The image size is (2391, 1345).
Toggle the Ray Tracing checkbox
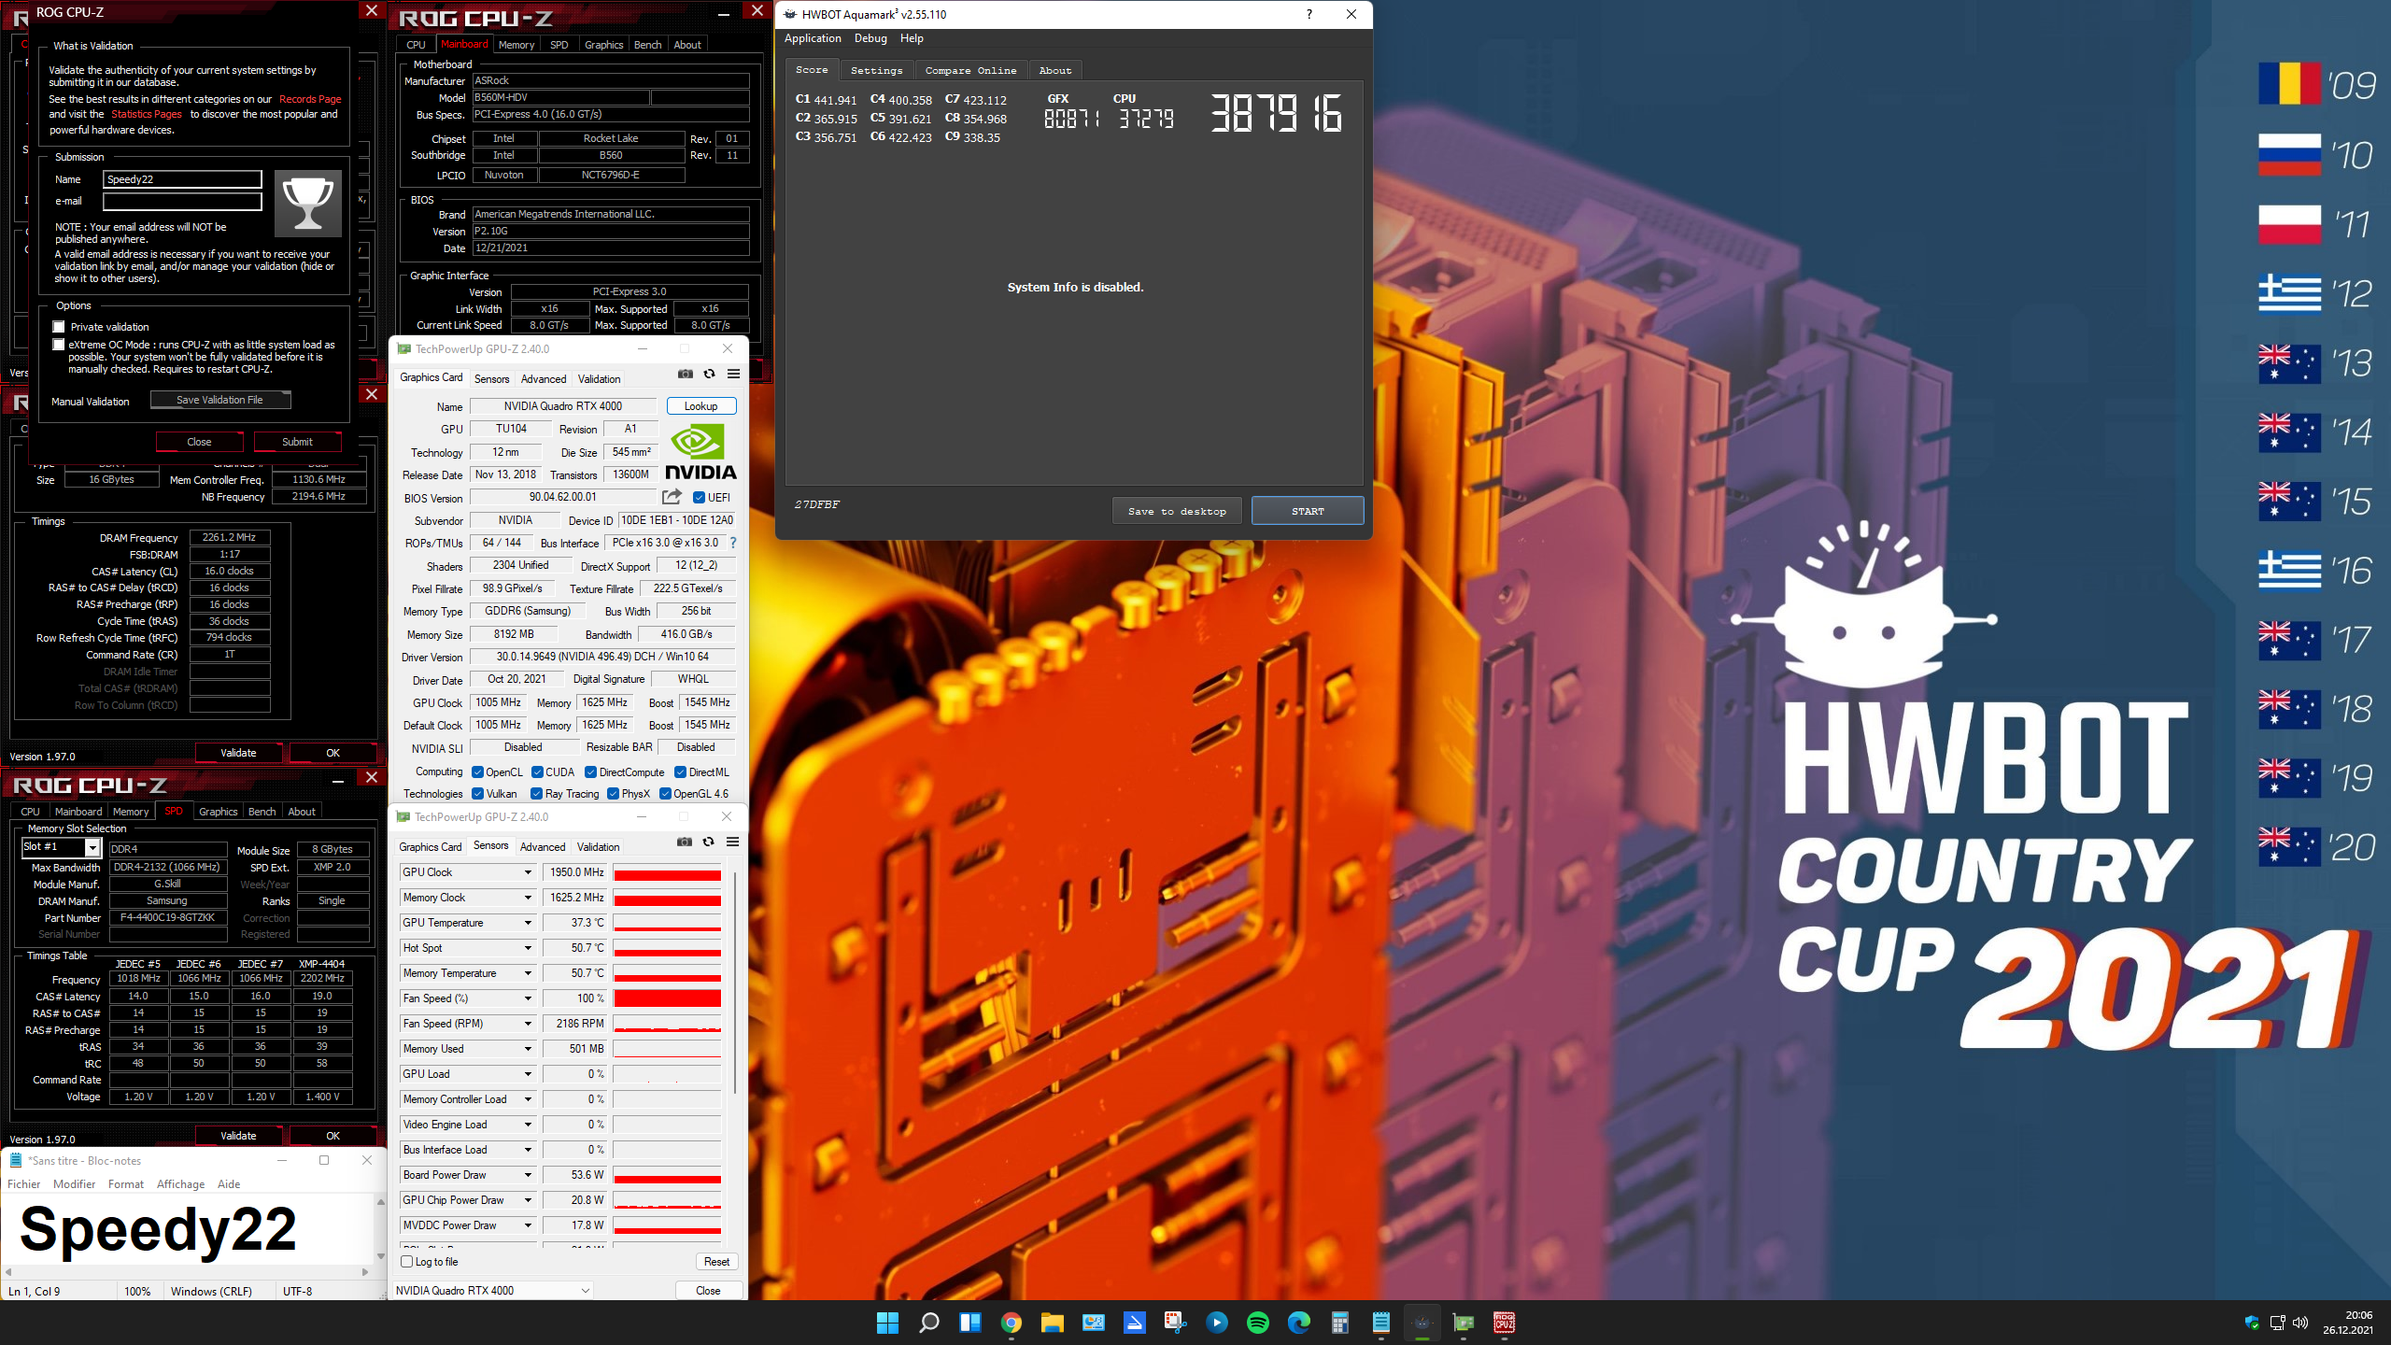point(537,794)
